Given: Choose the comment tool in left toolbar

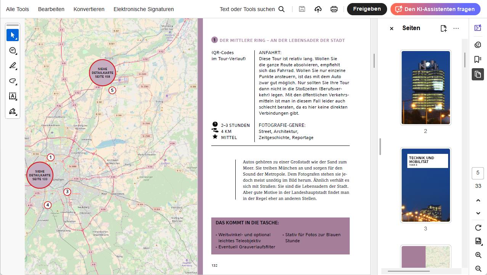Looking at the screenshot, I should [x=13, y=50].
